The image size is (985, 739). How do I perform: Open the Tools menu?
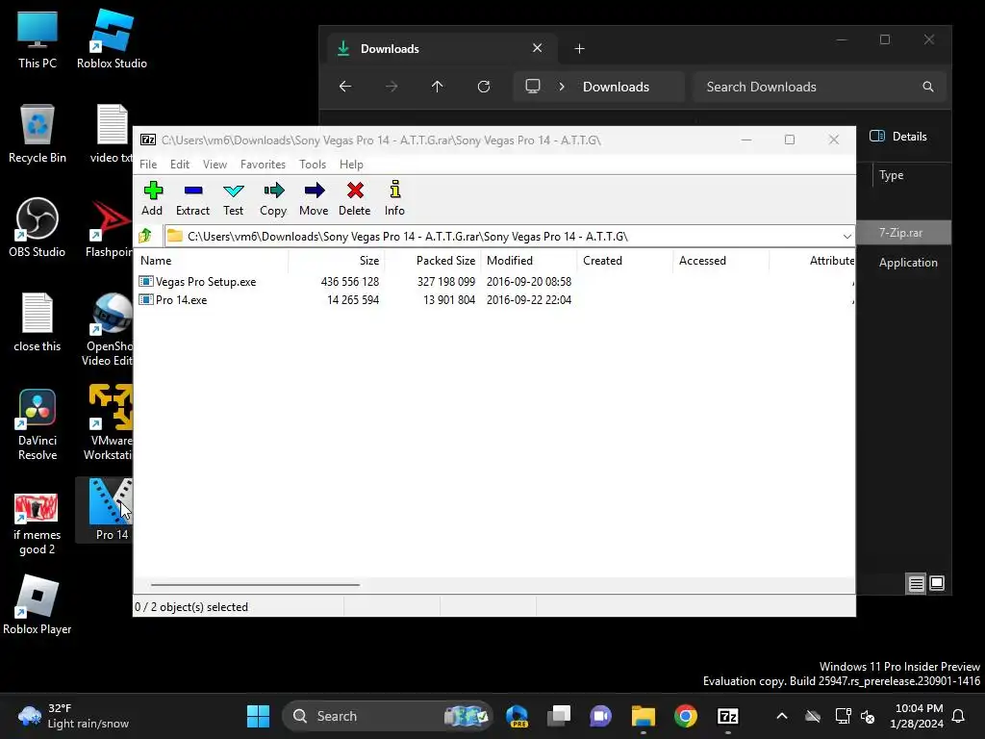click(x=313, y=164)
